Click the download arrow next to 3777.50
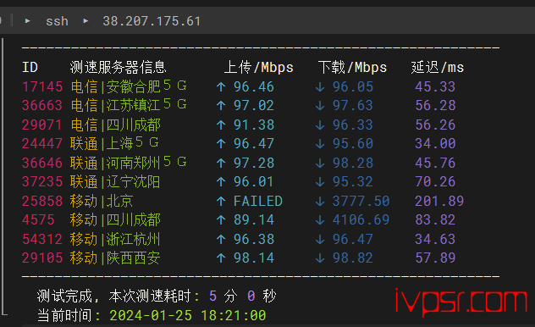The width and height of the screenshot is (535, 327). point(320,201)
